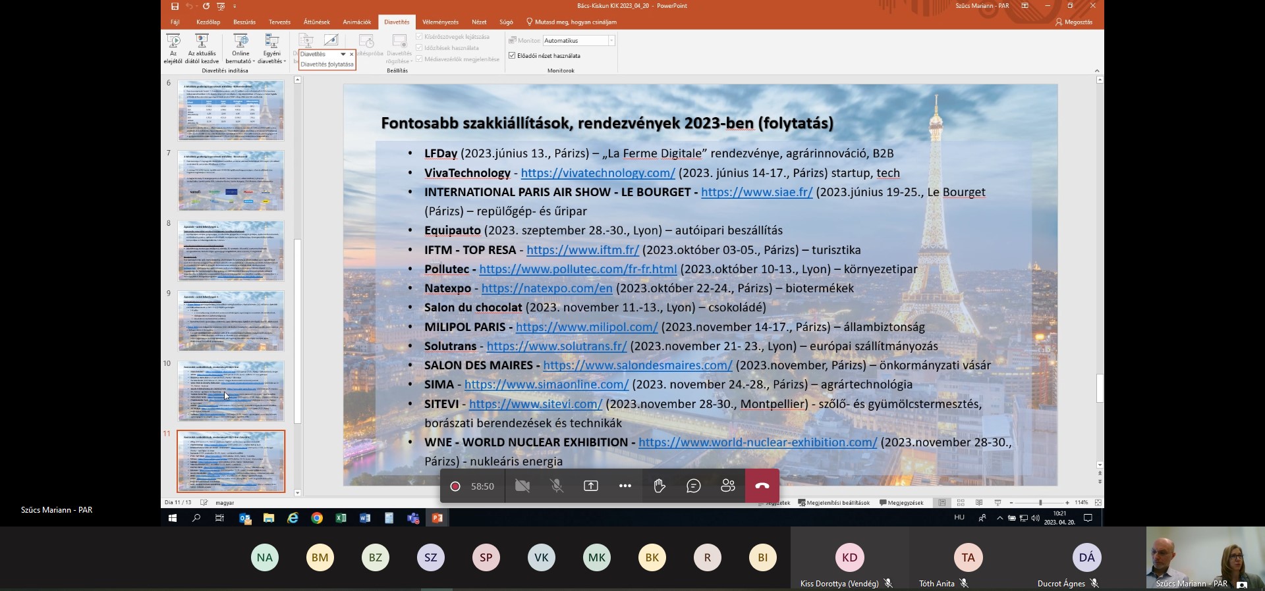Click the hide slide icon in the ribbon
The height and width of the screenshot is (591, 1265).
(x=331, y=40)
